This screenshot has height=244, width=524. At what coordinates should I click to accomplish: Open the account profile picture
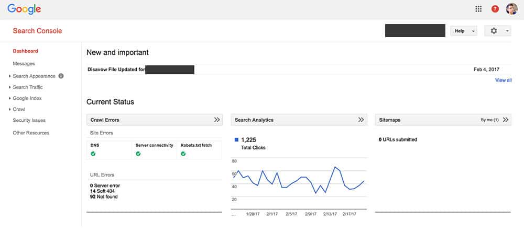pos(511,9)
